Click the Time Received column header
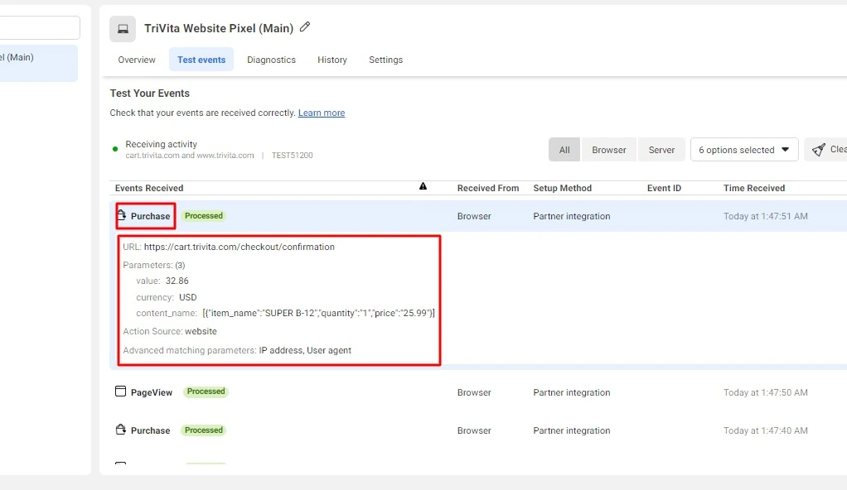Screen dimensions: 847x490 pyautogui.click(x=754, y=188)
